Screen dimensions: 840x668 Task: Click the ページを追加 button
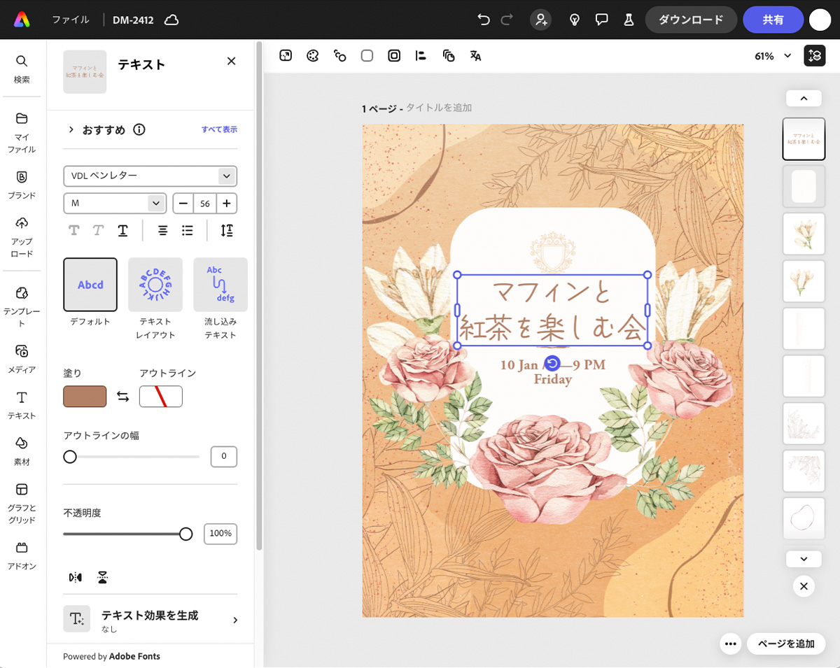click(786, 644)
